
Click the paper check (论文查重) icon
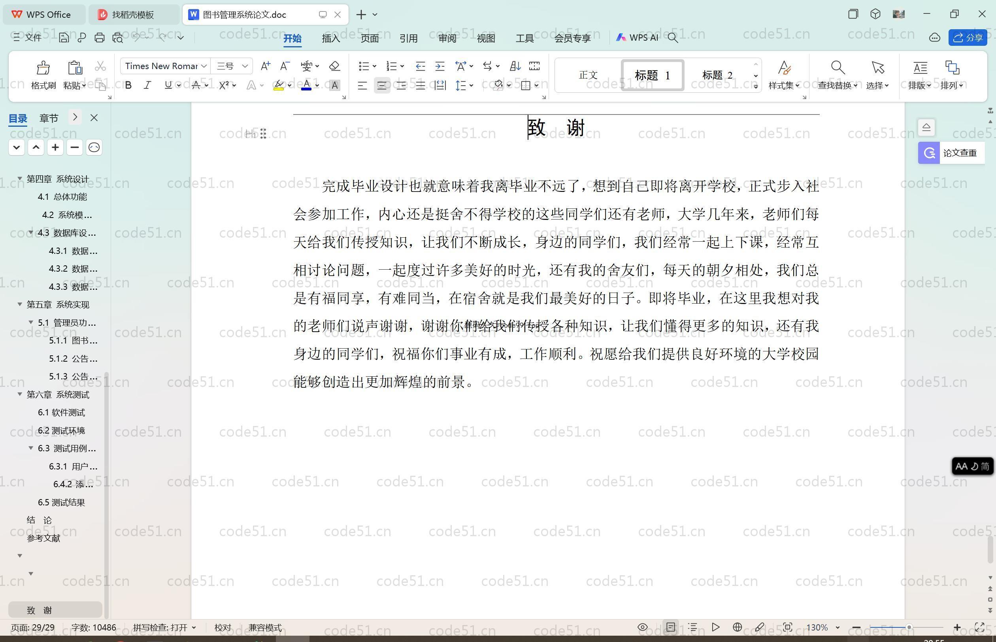(929, 153)
